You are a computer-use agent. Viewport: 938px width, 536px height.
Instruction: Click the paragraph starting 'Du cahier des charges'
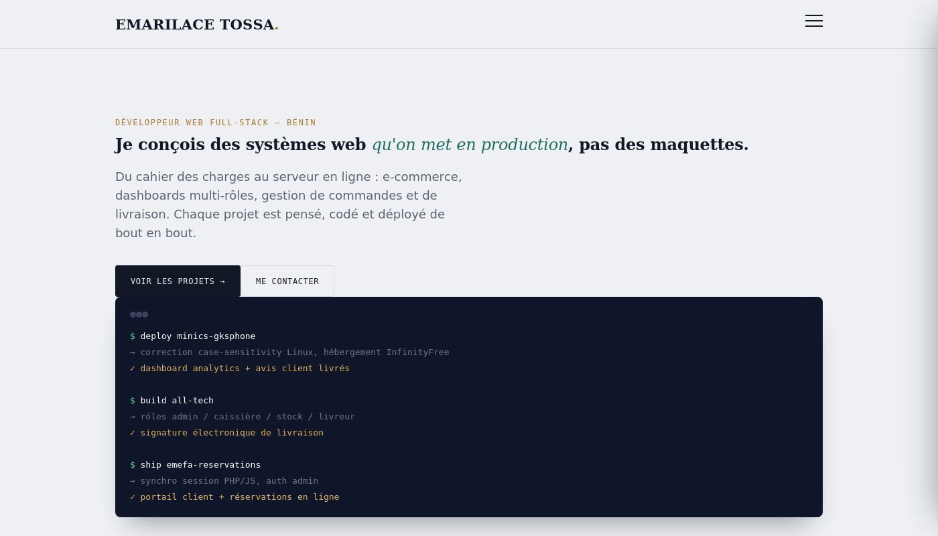[x=289, y=205]
